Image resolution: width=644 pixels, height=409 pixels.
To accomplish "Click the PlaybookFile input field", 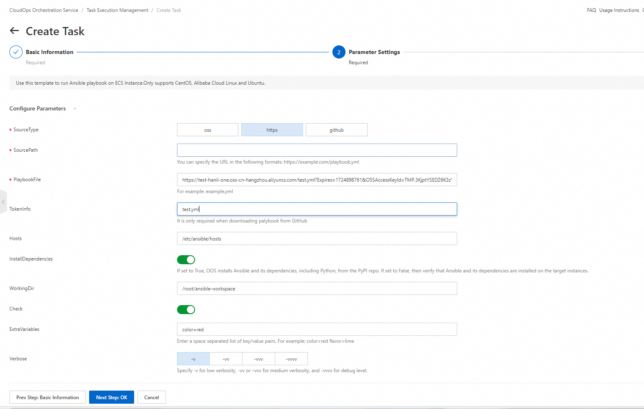I will coord(317,180).
